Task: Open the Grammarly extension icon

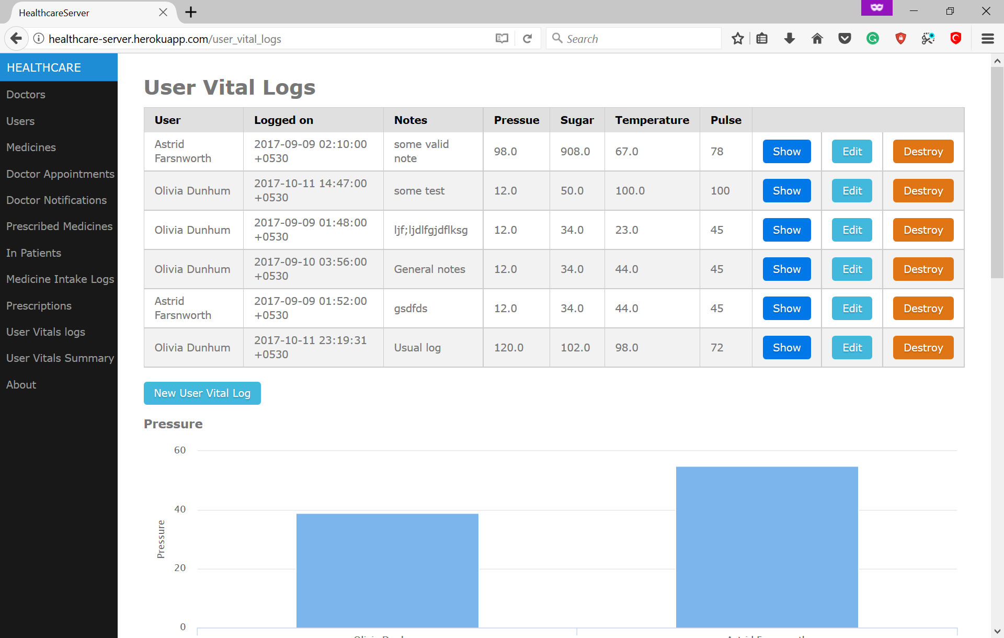Action: (872, 38)
